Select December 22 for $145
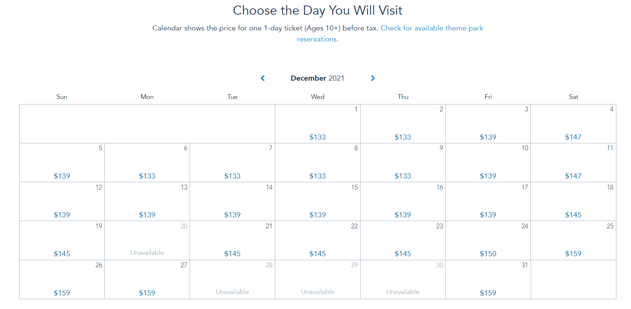 tap(318, 240)
